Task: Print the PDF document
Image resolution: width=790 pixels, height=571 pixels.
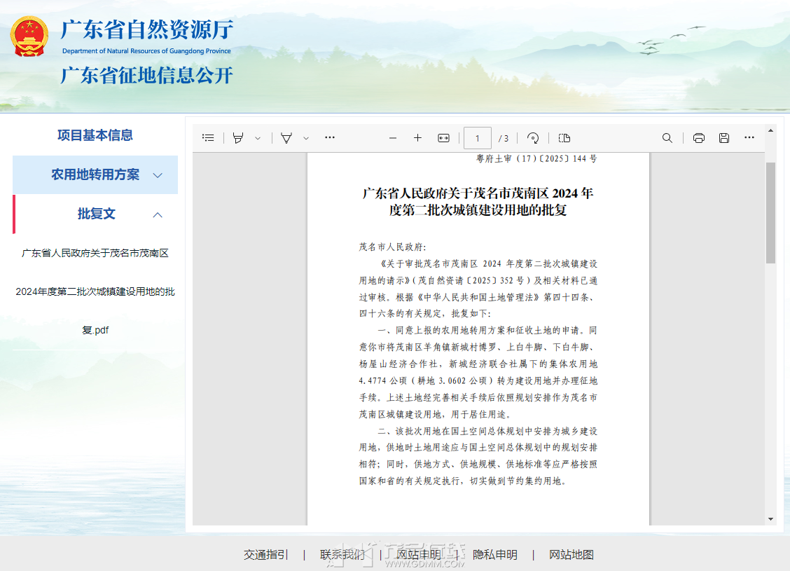Action: (698, 138)
